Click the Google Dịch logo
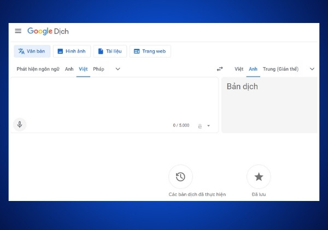Image resolution: width=328 pixels, height=230 pixels. pyautogui.click(x=48, y=31)
